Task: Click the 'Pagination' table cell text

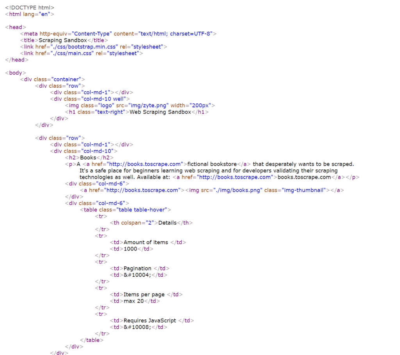Action: [x=137, y=269]
